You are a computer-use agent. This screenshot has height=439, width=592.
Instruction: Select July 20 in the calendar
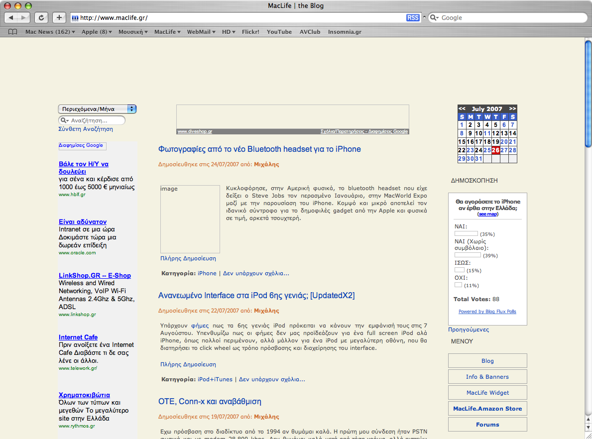click(x=504, y=142)
